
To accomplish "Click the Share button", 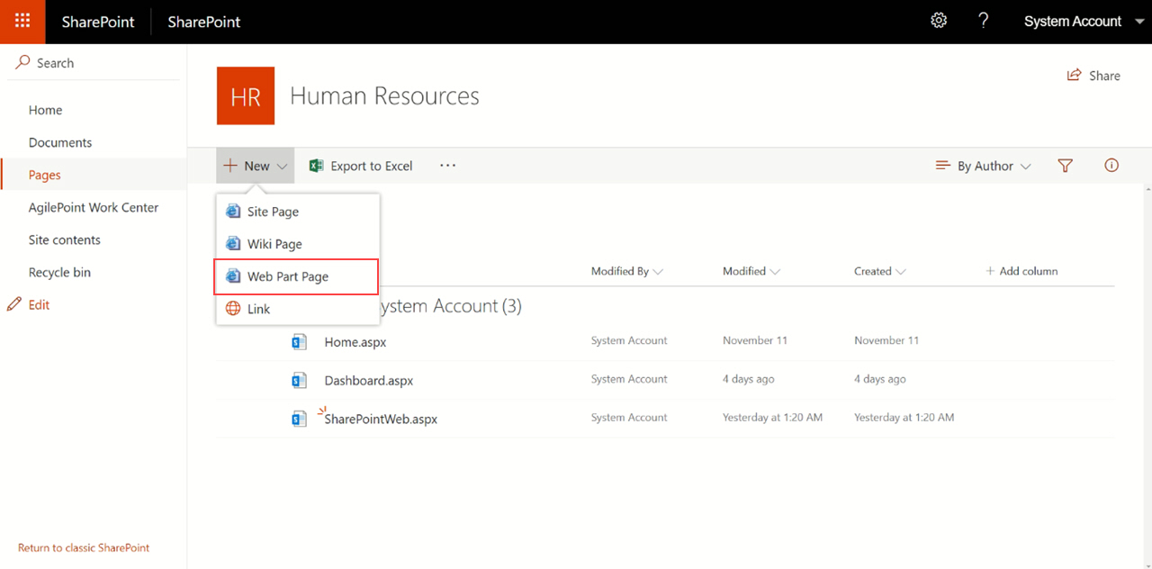I will click(x=1093, y=76).
